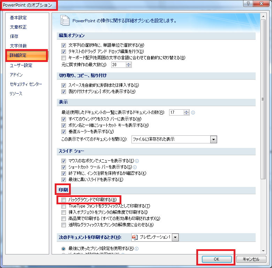Toggle ショートカット ツール バーを表示する checkbox
This screenshot has height=268, width=272.
click(x=64, y=167)
